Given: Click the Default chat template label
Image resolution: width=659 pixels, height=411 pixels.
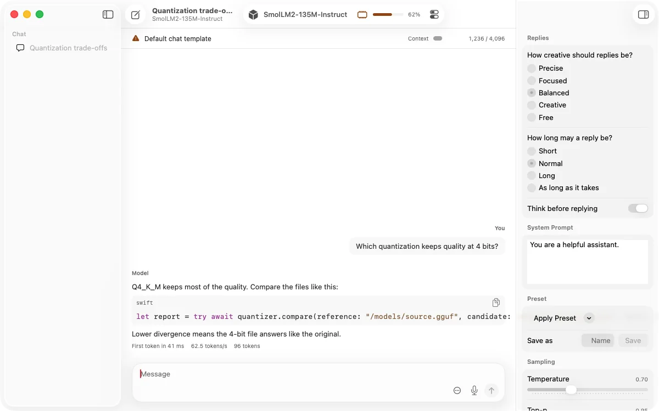Looking at the screenshot, I should 178,39.
